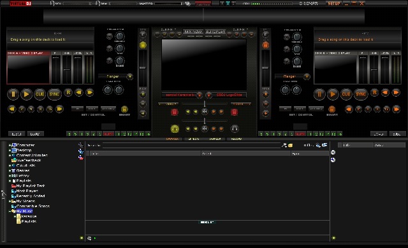408x248 pixels.
Task: Click the disc icon beside the file list header
Action: [333, 152]
